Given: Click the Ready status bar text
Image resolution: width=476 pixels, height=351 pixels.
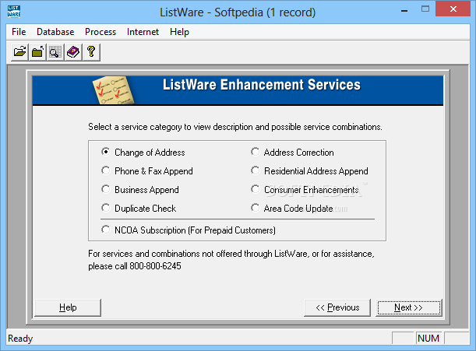Looking at the screenshot, I should pyautogui.click(x=20, y=339).
